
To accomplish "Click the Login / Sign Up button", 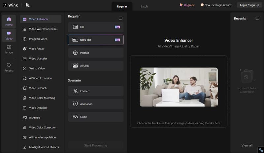I will pyautogui.click(x=249, y=5).
